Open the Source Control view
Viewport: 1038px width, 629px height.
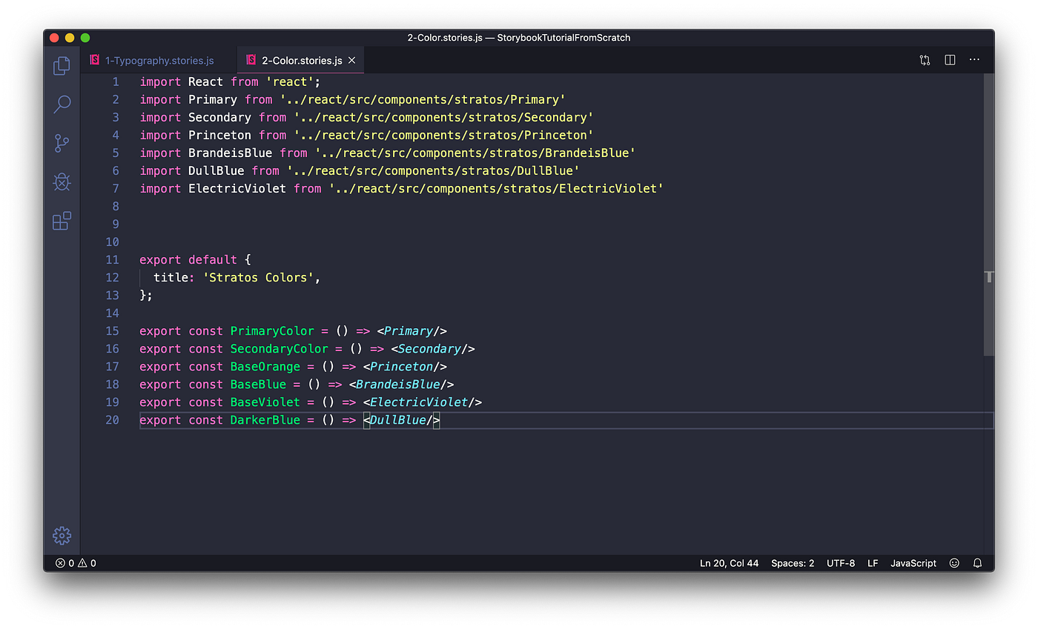click(62, 143)
